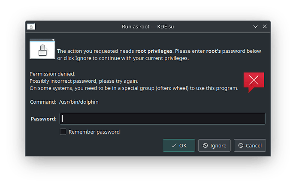Click the lock window icon in title bar
The height and width of the screenshot is (186, 296).
point(31,27)
